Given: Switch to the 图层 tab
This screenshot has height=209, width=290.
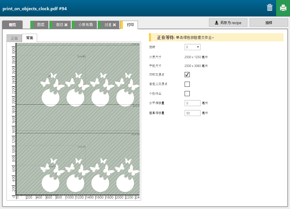Looking at the screenshot, I should [39, 25].
